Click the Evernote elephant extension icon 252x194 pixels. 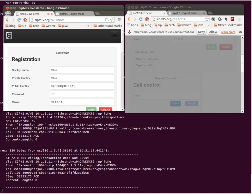tap(226, 19)
